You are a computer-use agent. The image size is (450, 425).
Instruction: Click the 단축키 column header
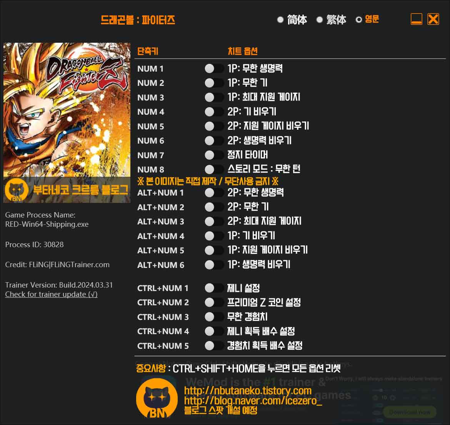[x=148, y=52]
